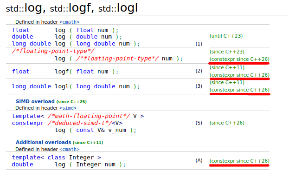This screenshot has height=171, width=289.
Task: Click constexpr since C++26 note in row (A)
Action: pyautogui.click(x=239, y=161)
